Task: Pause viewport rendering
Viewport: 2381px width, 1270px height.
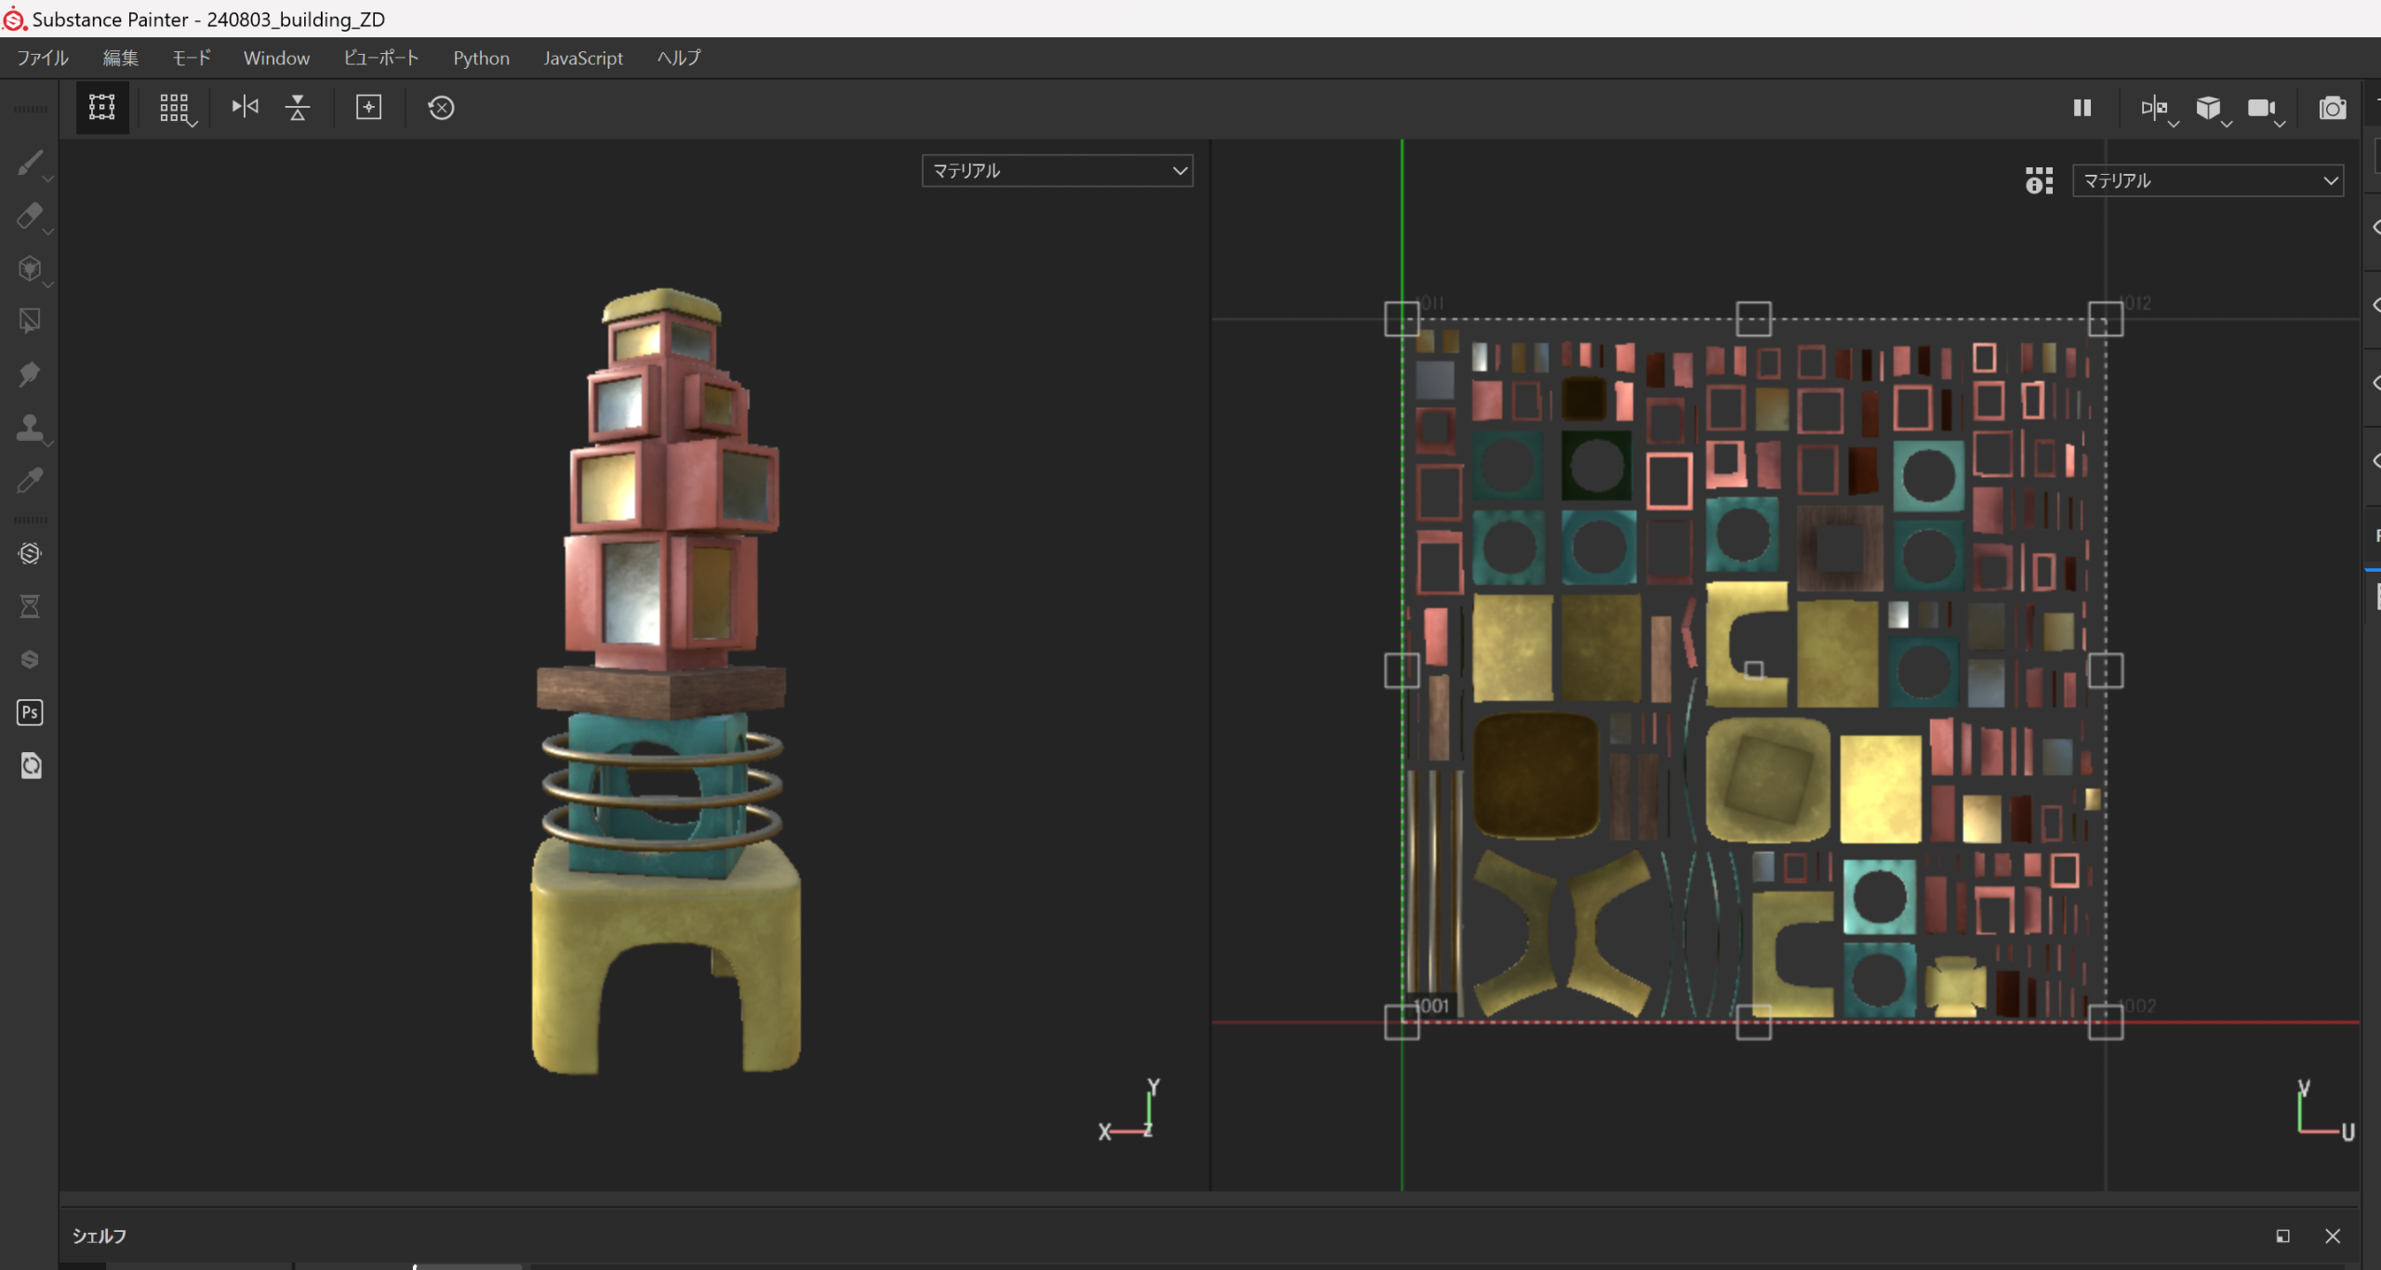Action: coord(2082,108)
